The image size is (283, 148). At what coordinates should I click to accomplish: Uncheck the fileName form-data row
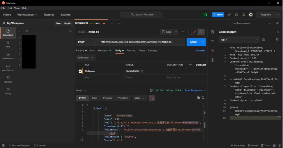(x=80, y=71)
